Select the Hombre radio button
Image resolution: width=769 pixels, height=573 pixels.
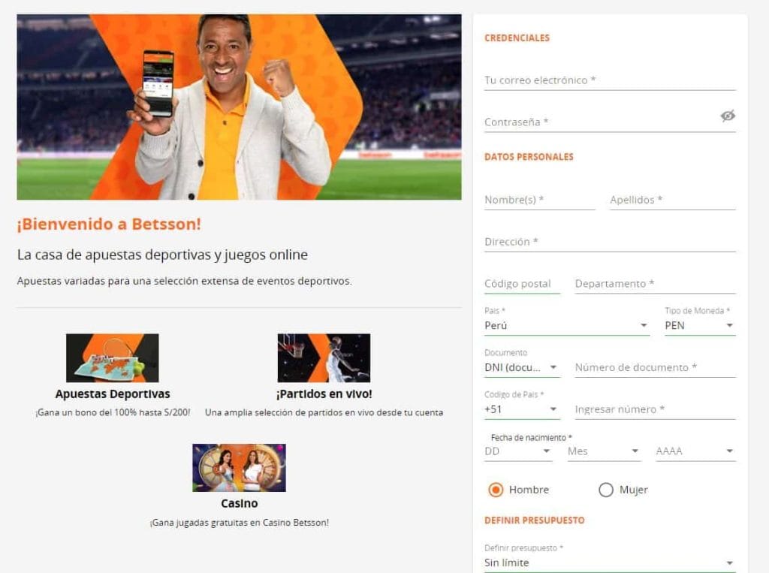pos(496,490)
